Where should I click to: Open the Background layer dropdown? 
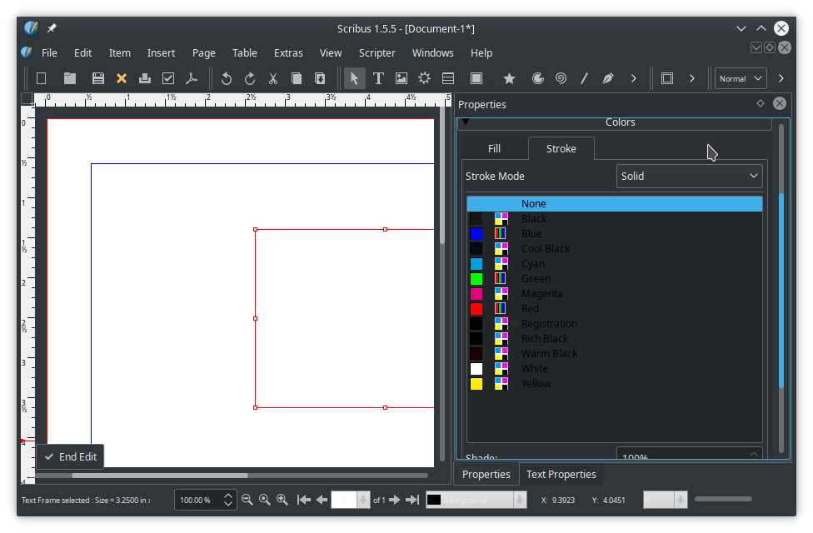(476, 500)
